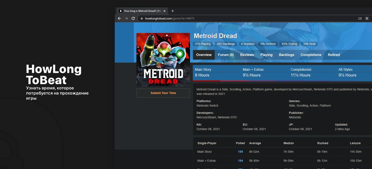Image resolution: width=372 pixels, height=169 pixels.
Task: Click the Main Story table row label
Action: tap(204, 152)
